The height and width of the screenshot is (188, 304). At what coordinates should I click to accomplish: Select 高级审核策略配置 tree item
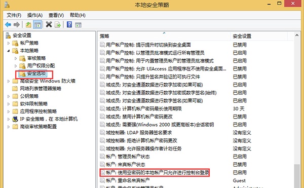[38, 127]
